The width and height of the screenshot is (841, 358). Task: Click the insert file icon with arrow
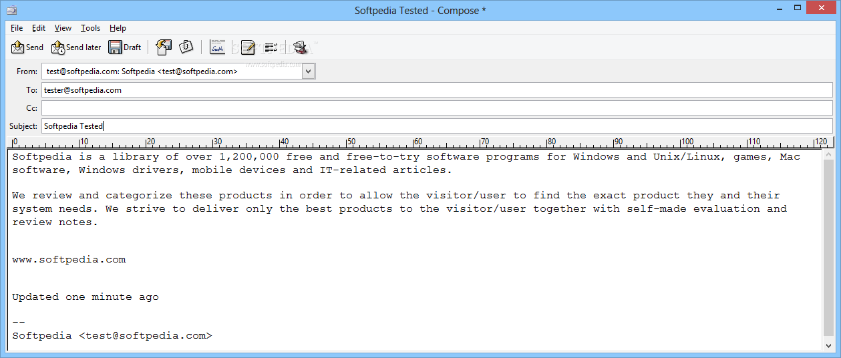tap(164, 47)
